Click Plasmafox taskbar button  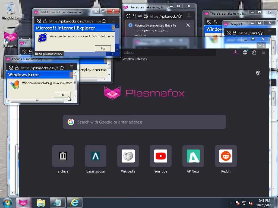[23, 203]
